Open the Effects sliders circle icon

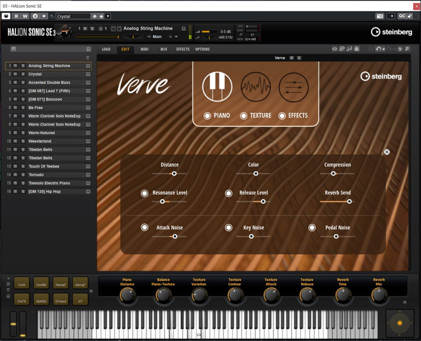tap(294, 87)
